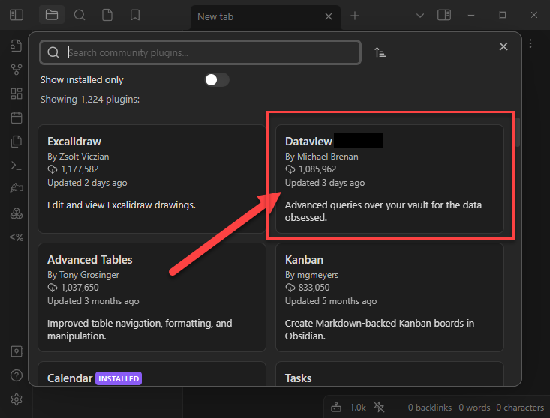This screenshot has width=550, height=418.
Task: Open the Calendar plugin card
Action: point(152,374)
